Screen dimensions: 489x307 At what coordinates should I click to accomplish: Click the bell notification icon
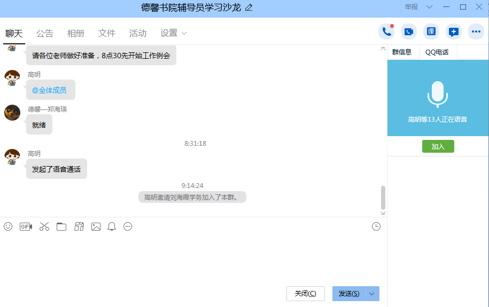pyautogui.click(x=112, y=226)
